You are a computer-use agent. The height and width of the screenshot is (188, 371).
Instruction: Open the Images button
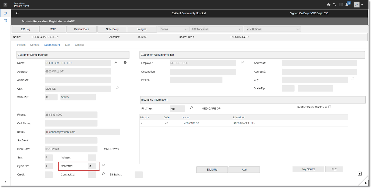[x=142, y=29]
